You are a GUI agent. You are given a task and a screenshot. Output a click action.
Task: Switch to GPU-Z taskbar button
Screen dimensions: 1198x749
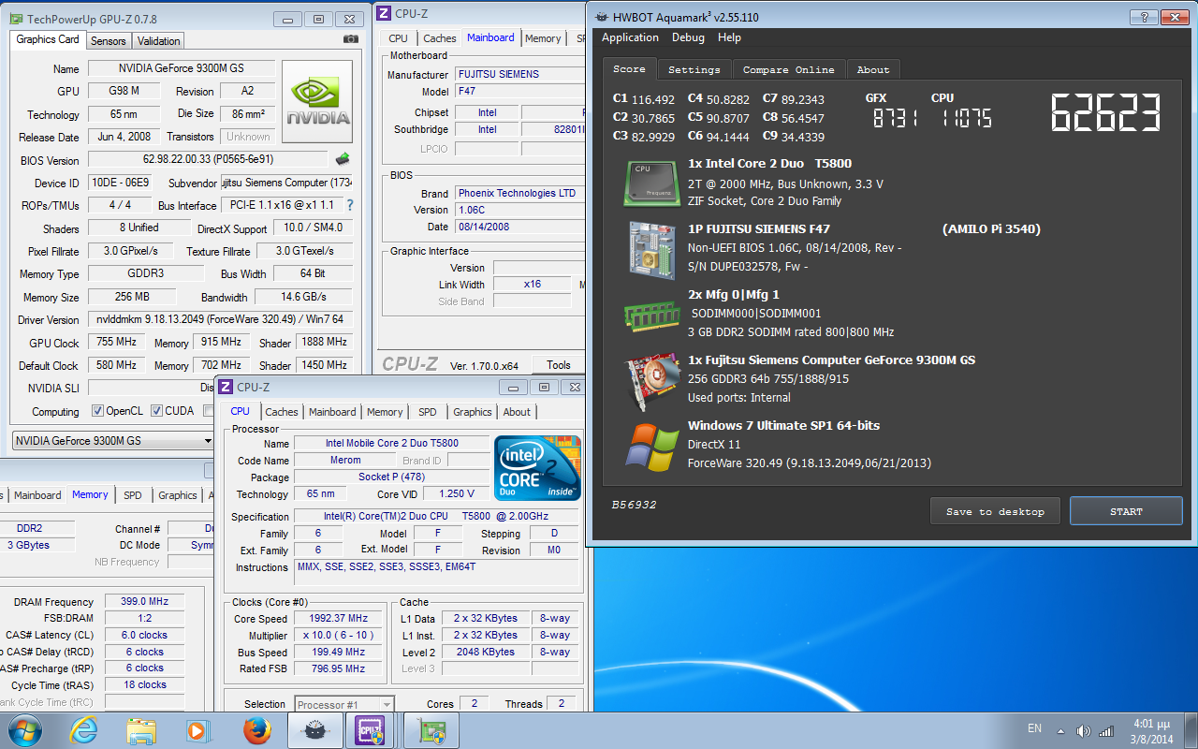point(431,730)
